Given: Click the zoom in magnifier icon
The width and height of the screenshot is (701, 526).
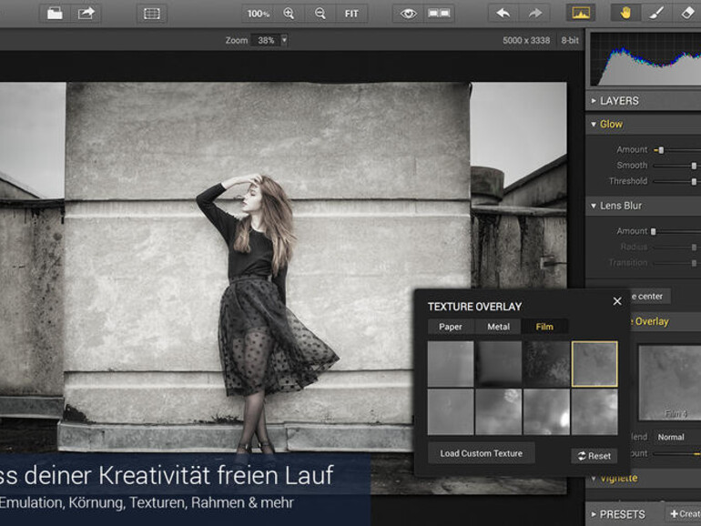Looking at the screenshot, I should click(289, 13).
